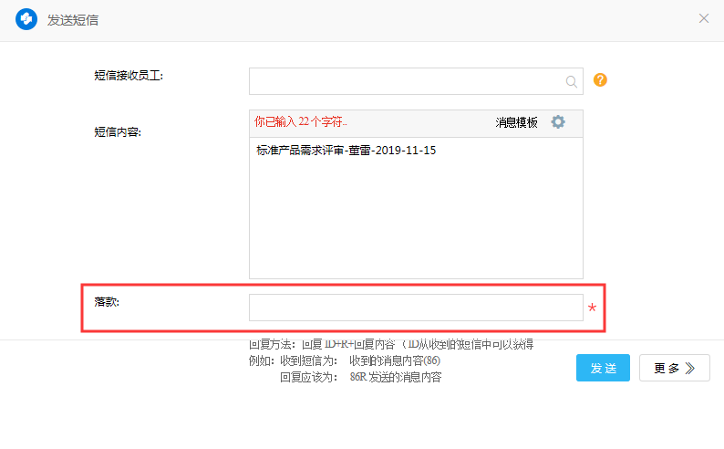Focus the 短信接收员工 recipient input field
Screen dimensions: 724x449
[407, 81]
